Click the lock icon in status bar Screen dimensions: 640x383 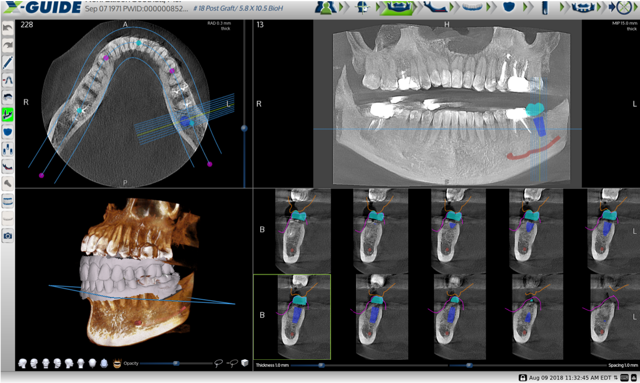522,378
